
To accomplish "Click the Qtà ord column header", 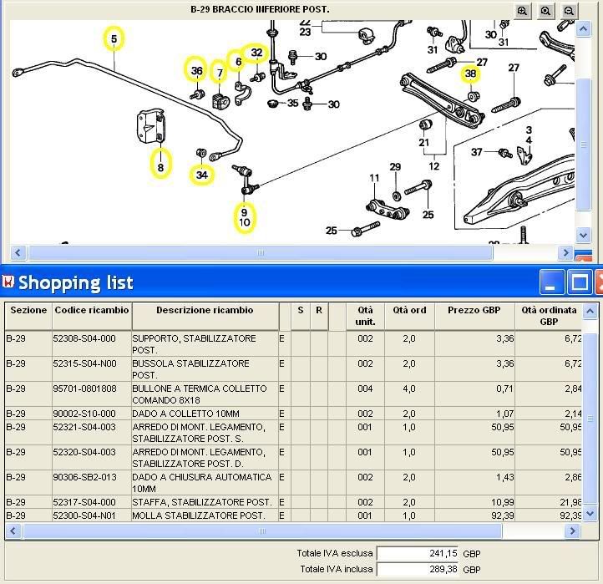I will tap(409, 316).
